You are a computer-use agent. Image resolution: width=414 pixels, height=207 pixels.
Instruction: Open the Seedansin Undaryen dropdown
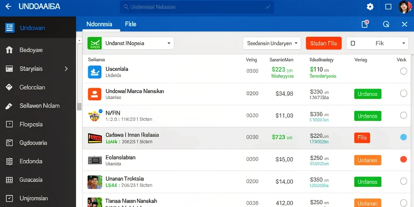pos(272,43)
